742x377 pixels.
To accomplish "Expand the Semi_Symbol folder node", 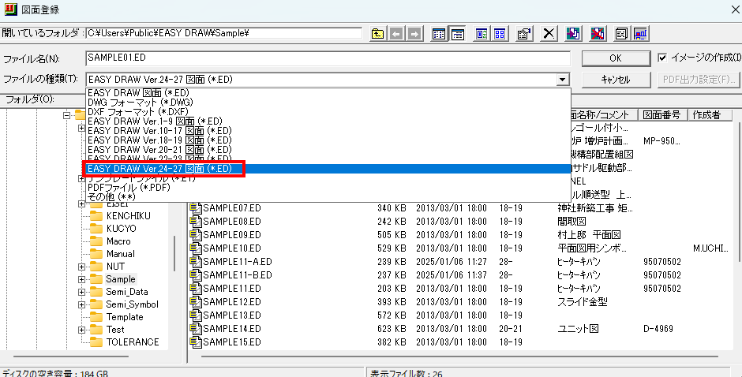I will pyautogui.click(x=82, y=304).
